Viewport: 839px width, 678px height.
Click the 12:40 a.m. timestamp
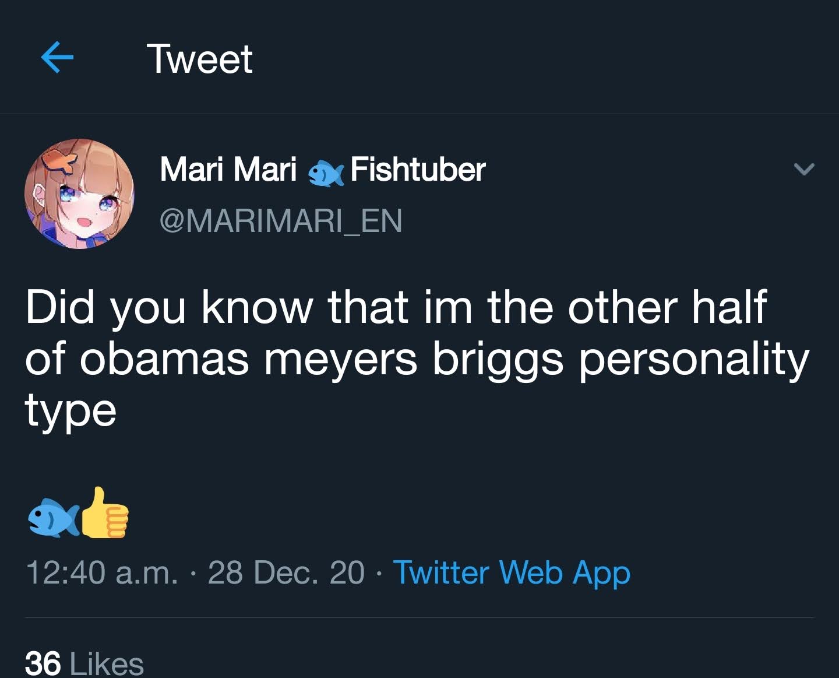[102, 572]
